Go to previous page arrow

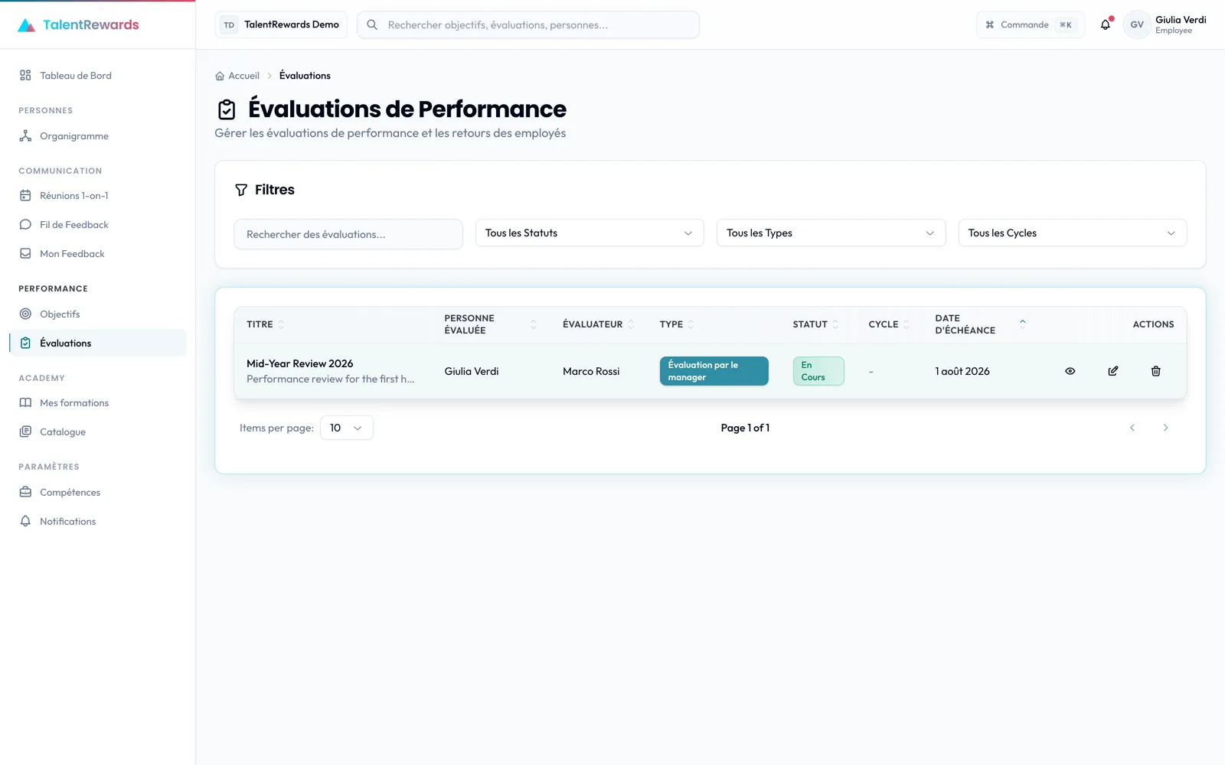1132,428
